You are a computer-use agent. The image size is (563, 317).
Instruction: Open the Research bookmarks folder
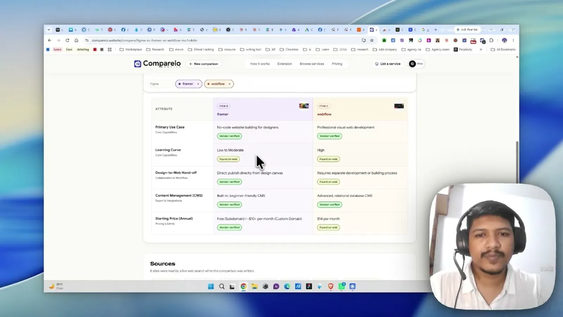(155, 50)
